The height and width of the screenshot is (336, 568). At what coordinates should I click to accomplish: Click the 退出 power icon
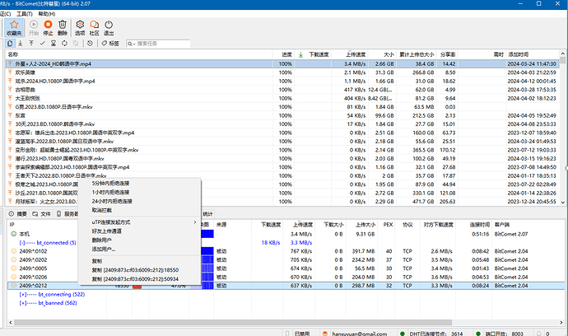tap(109, 27)
